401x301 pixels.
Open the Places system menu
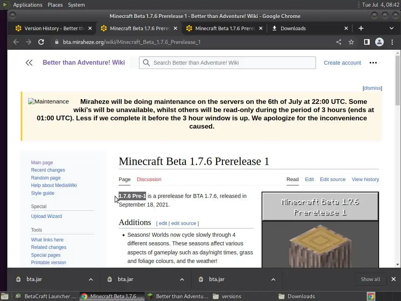tap(55, 5)
